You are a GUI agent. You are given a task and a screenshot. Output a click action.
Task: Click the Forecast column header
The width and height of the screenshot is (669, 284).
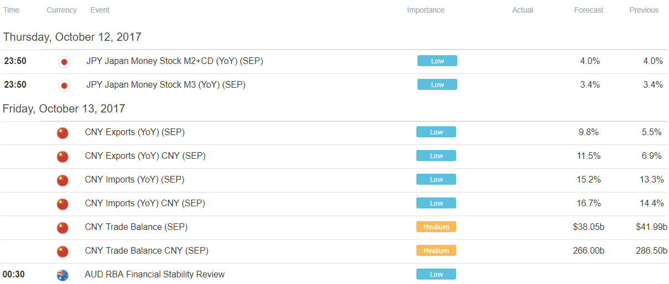[x=589, y=10]
